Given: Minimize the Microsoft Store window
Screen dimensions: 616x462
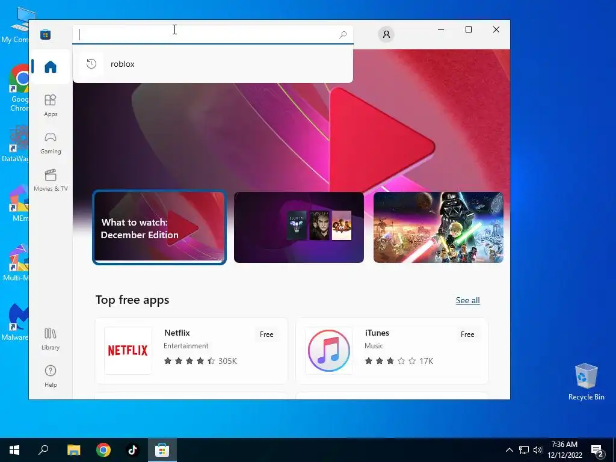Looking at the screenshot, I should (441, 29).
